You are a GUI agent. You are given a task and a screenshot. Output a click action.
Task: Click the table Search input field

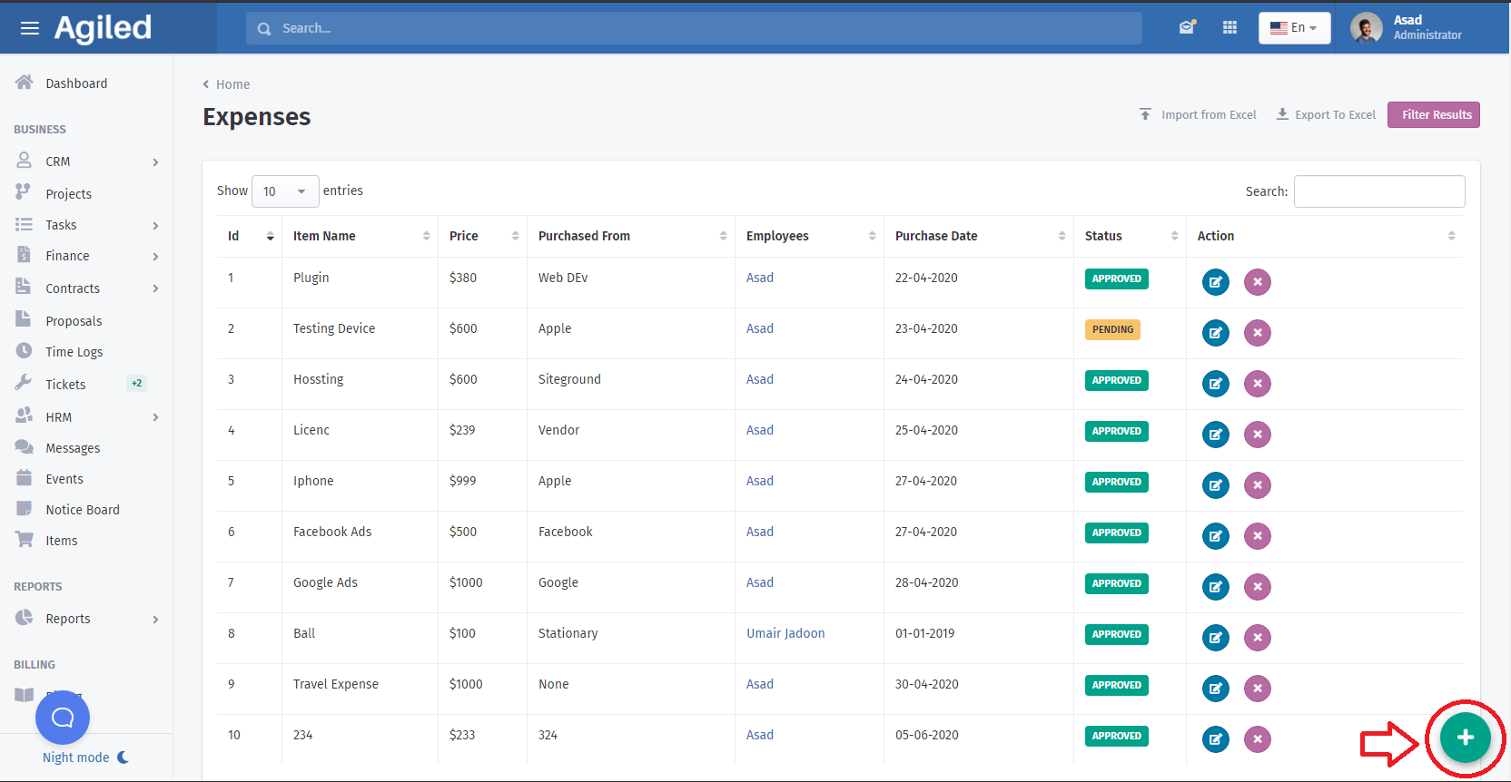click(x=1378, y=191)
